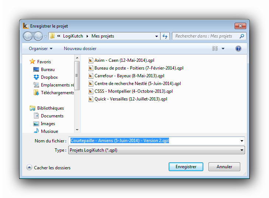Click the folder icon in the address bar
The image size is (269, 198).
click(x=52, y=36)
